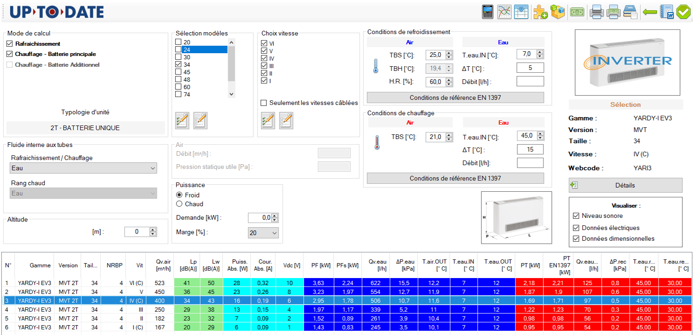This screenshot has width=694, height=335.
Task: Click the green checkmark confirm icon
Action: pyautogui.click(x=684, y=12)
